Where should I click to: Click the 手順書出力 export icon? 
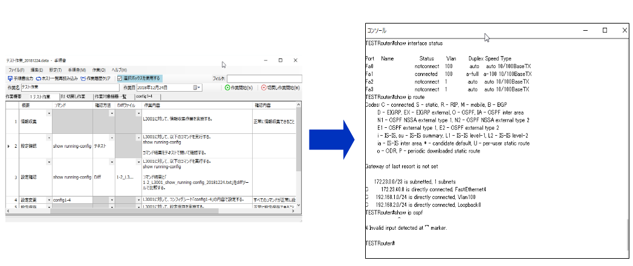point(10,78)
